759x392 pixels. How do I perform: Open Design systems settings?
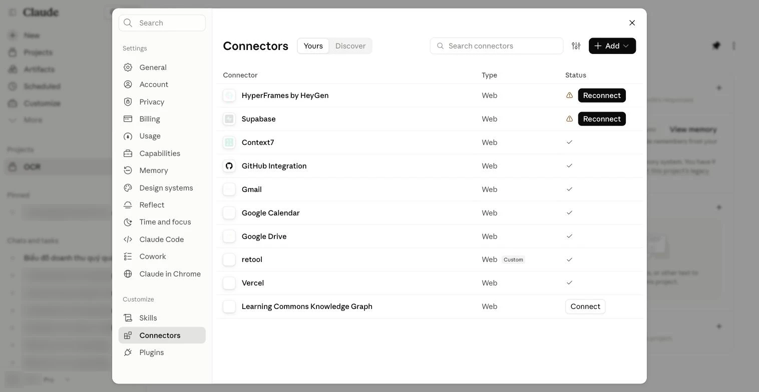[x=162, y=188]
